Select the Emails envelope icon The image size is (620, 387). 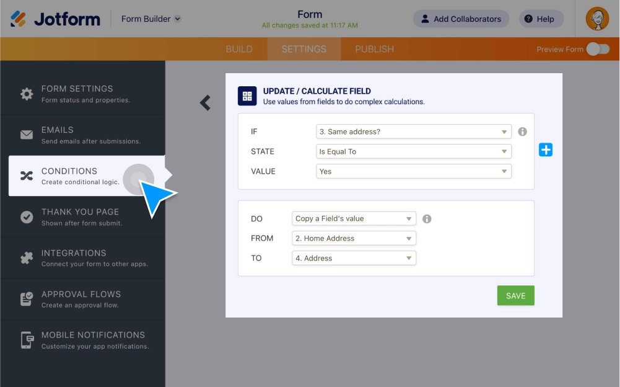tap(25, 135)
